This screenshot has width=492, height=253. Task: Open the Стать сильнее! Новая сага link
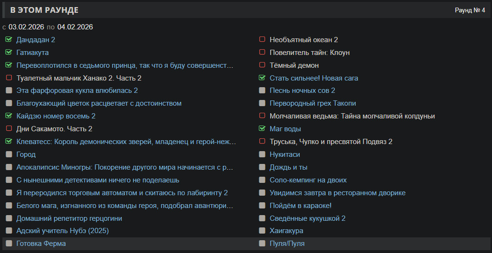click(x=313, y=78)
